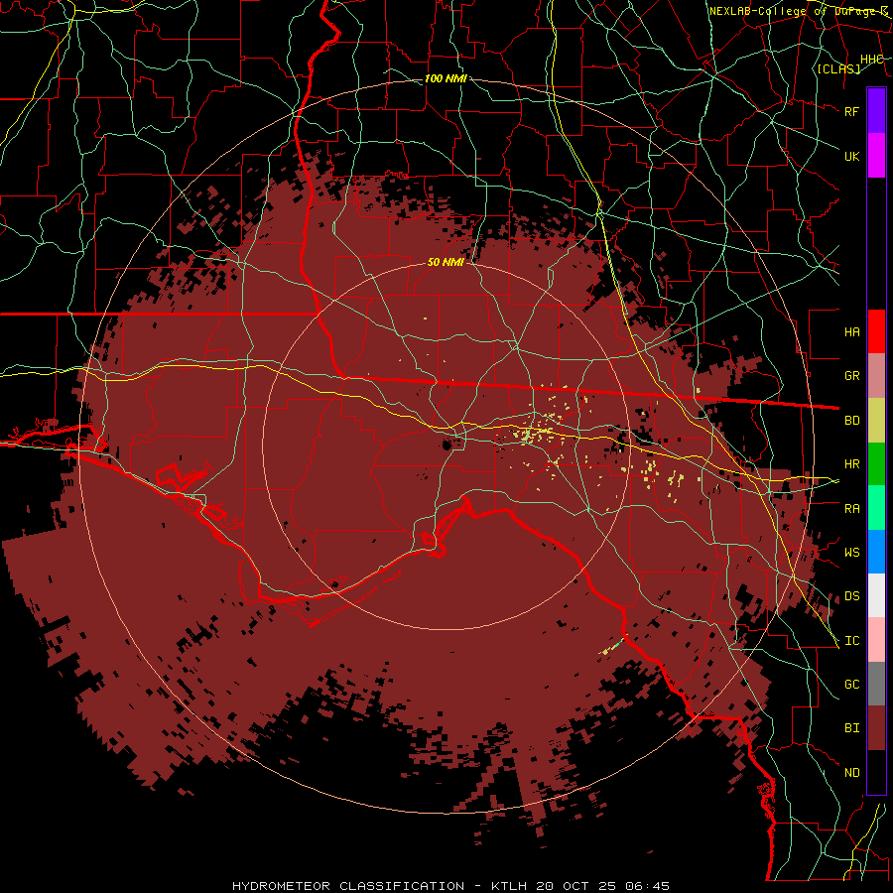Click the IC legend label
The width and height of the screenshot is (893, 893).
(851, 641)
